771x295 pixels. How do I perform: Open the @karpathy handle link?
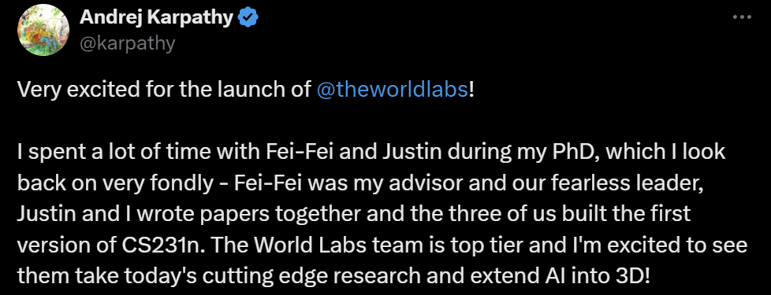click(127, 44)
